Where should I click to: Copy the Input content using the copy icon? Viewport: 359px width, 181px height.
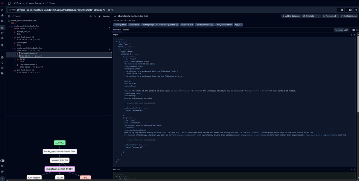click(354, 35)
